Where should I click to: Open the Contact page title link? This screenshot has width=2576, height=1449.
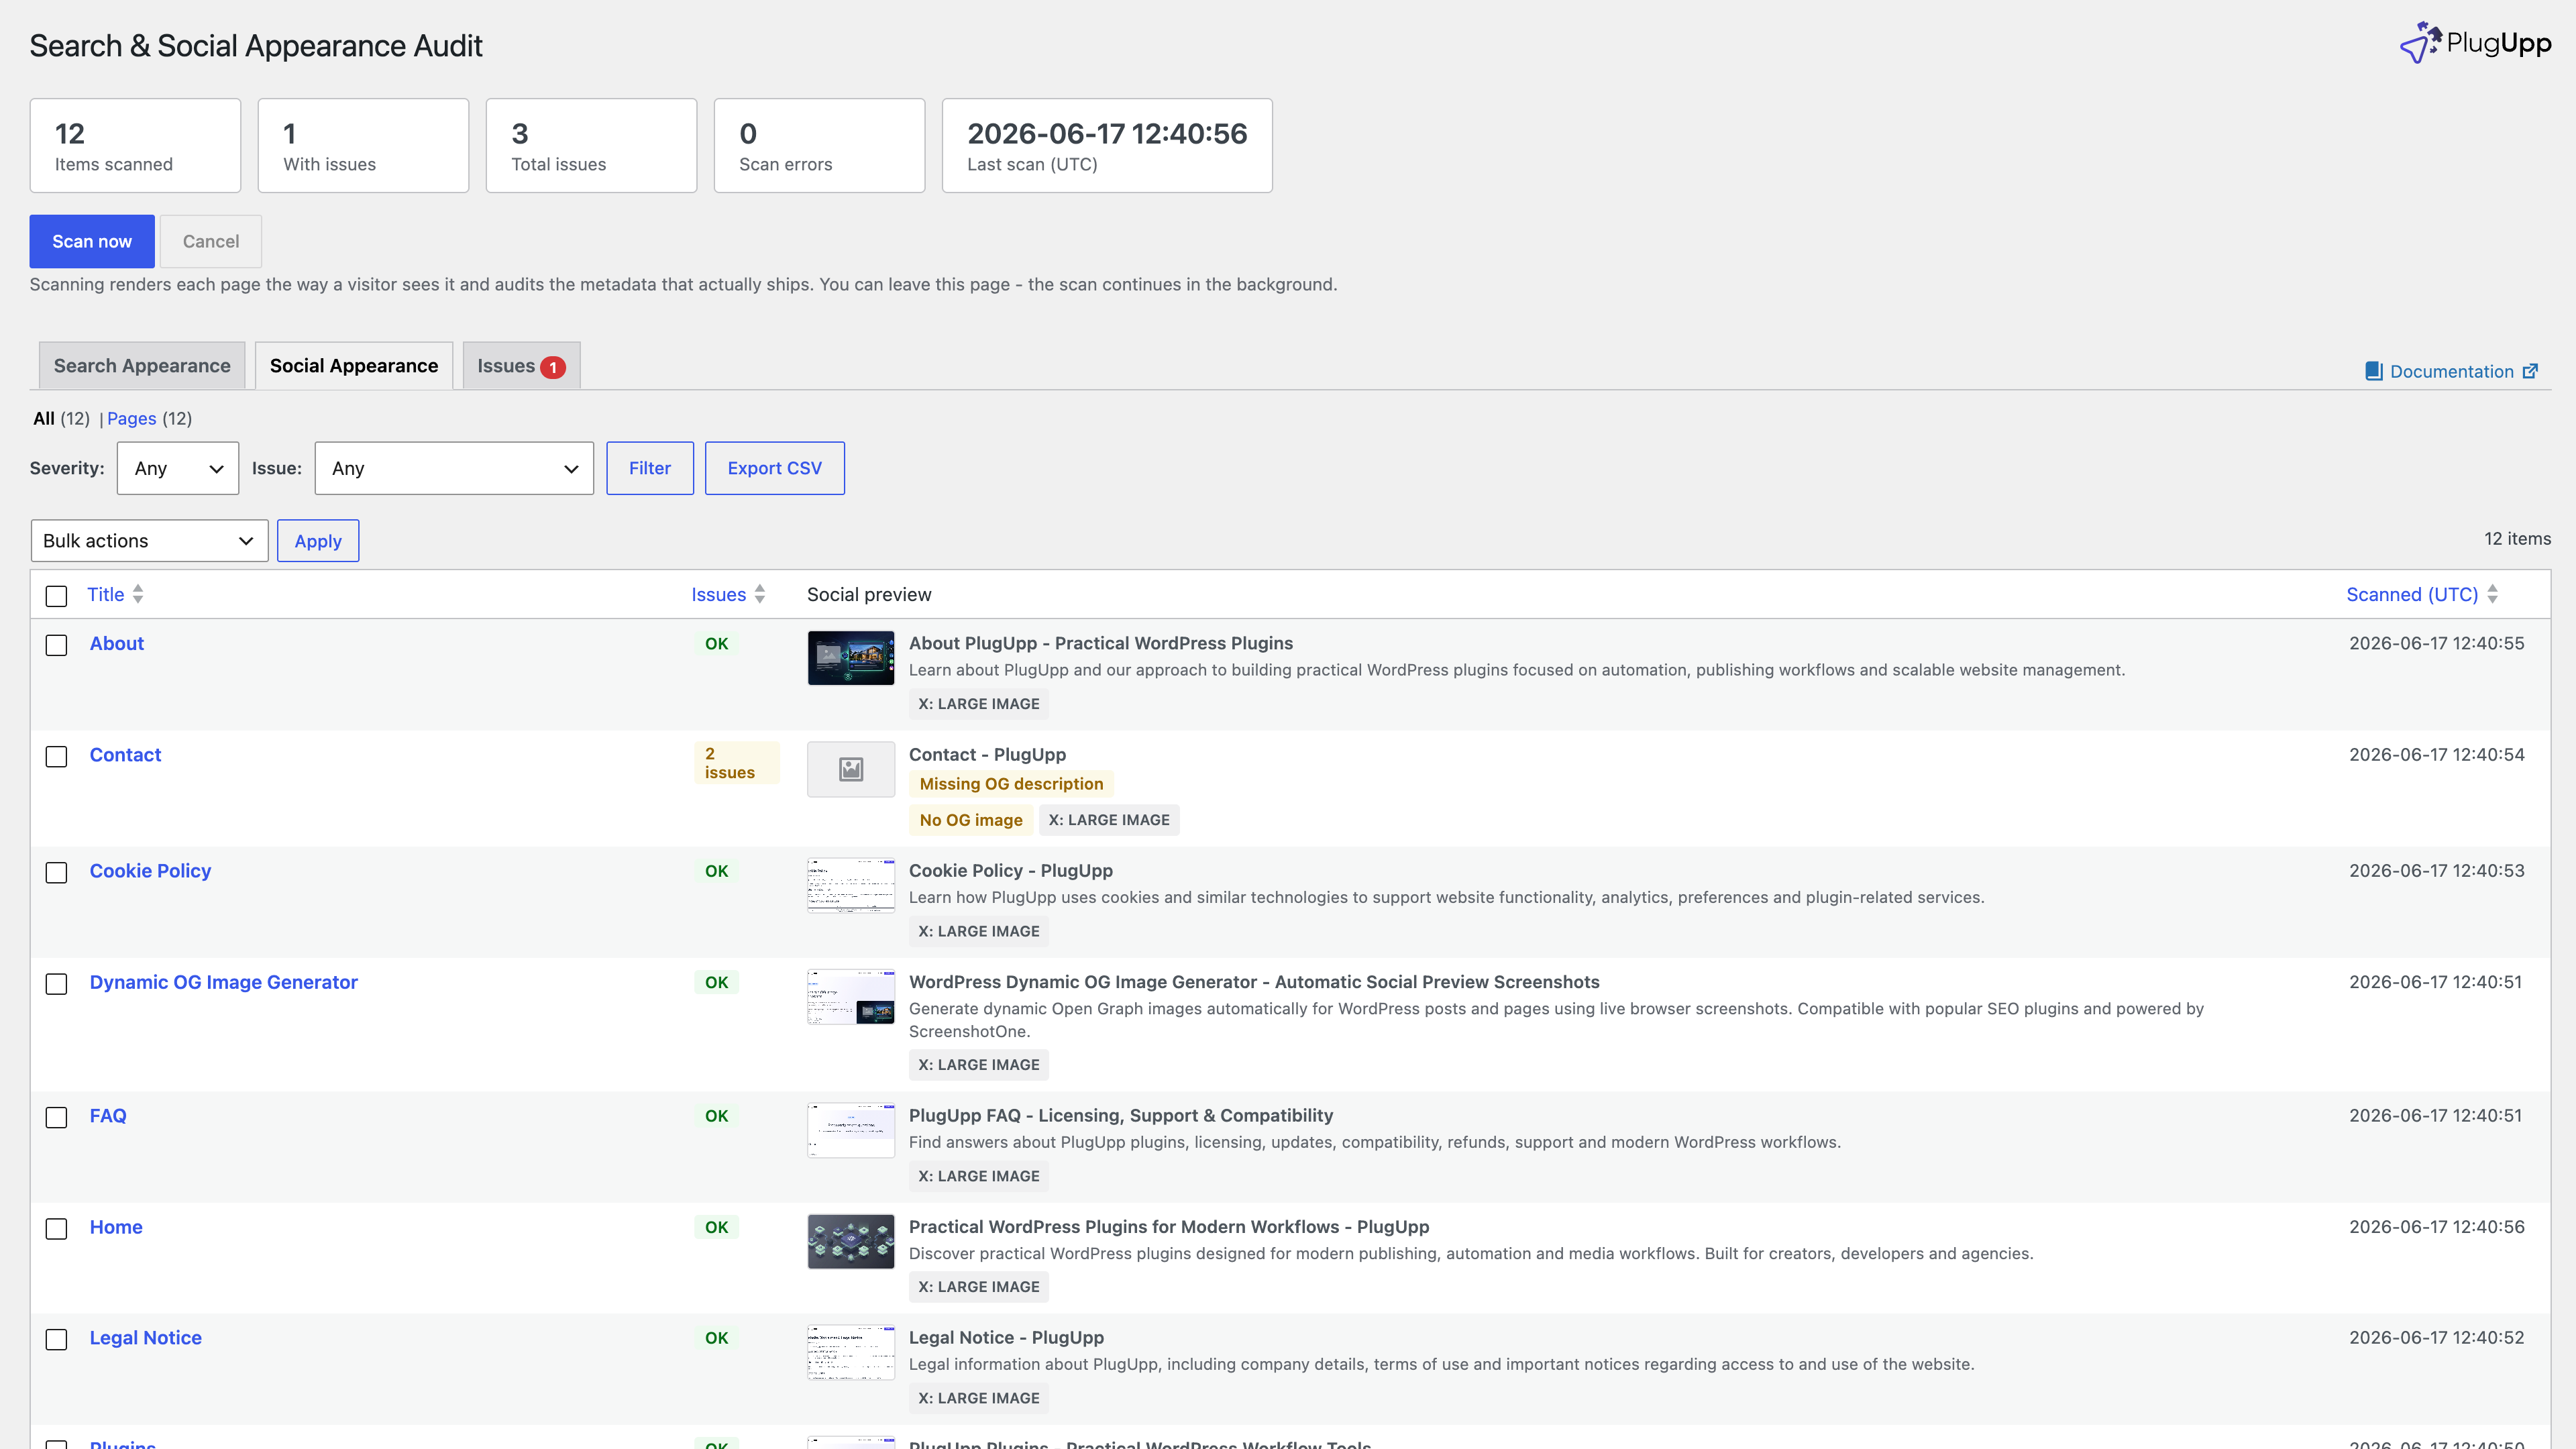125,754
